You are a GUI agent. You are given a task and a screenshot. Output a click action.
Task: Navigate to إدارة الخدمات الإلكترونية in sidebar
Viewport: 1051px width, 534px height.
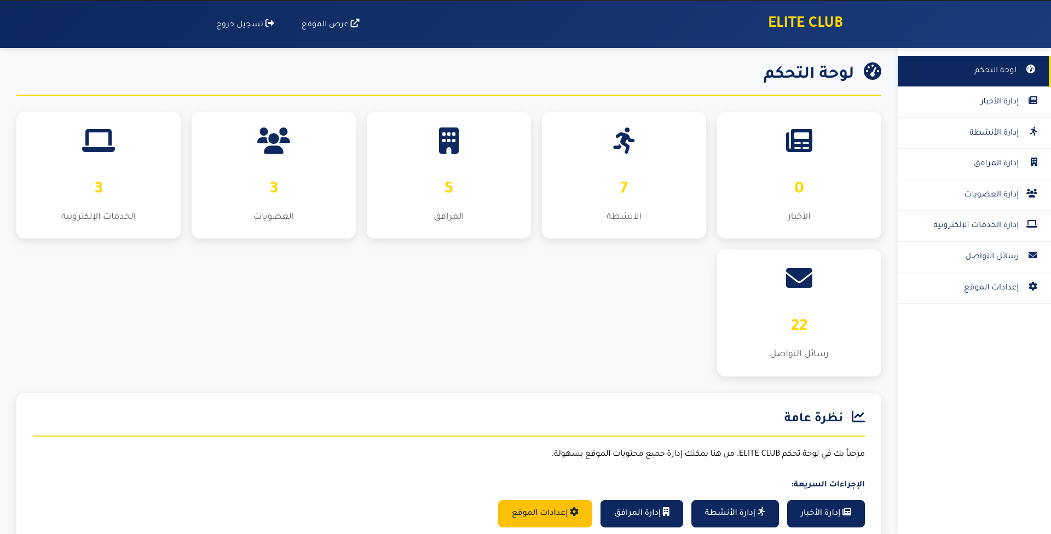coord(974,226)
